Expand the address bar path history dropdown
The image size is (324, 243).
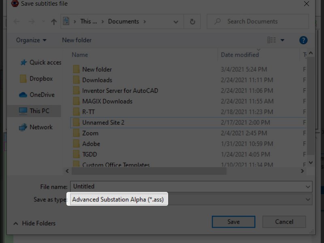coord(176,22)
